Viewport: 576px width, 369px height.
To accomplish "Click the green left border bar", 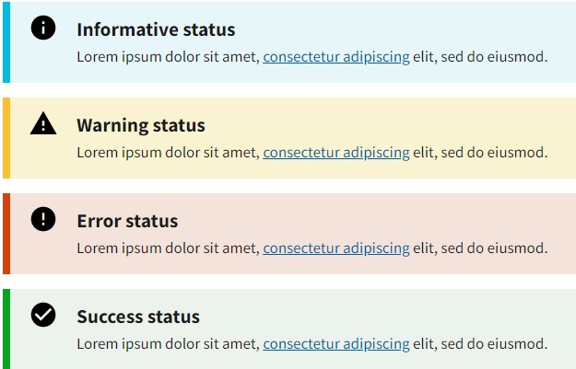I will pyautogui.click(x=6, y=329).
